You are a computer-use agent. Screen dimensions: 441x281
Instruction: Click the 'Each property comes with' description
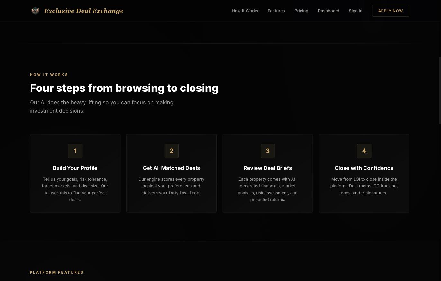point(268,189)
